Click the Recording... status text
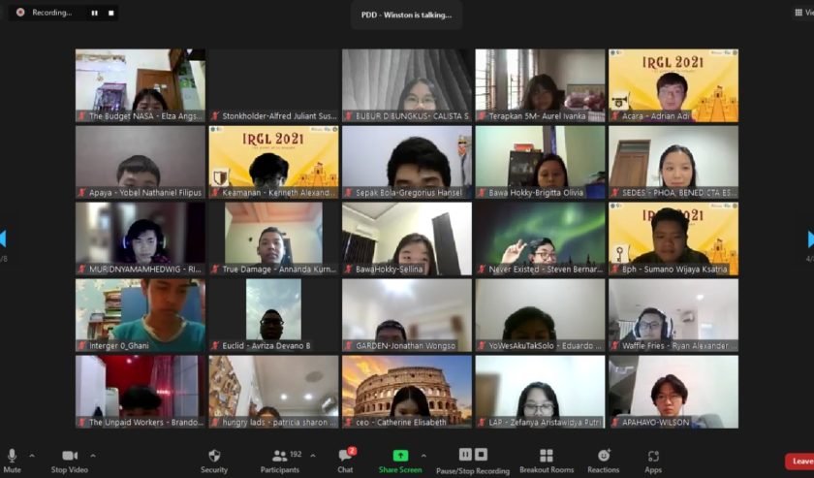814x478 pixels. [52, 13]
